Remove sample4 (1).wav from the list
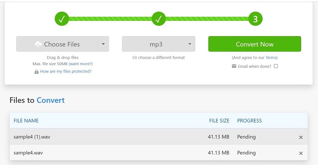This screenshot has height=165, width=318. pyautogui.click(x=301, y=137)
